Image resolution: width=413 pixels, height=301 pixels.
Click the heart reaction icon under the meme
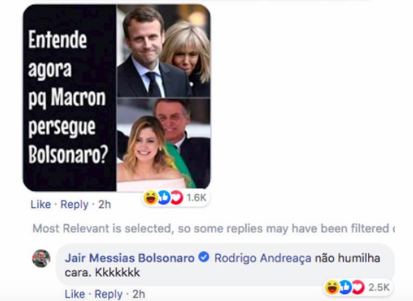(177, 197)
